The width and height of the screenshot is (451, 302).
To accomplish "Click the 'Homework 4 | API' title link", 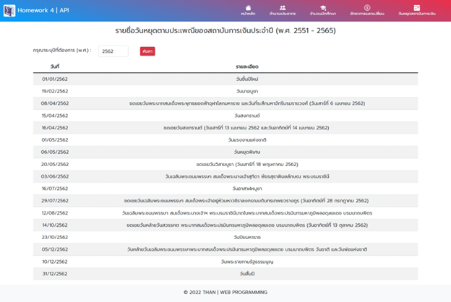I will 43,10.
